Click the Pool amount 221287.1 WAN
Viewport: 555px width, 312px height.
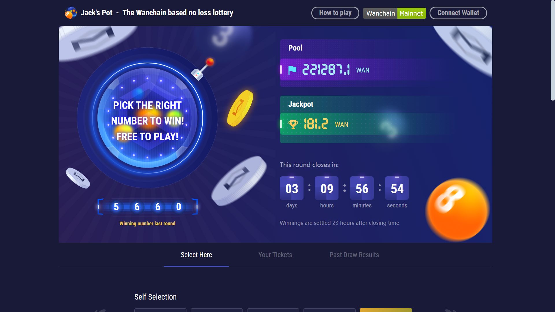[326, 70]
